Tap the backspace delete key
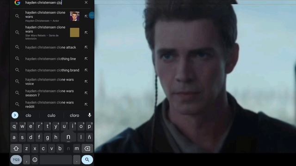 (x=87, y=148)
